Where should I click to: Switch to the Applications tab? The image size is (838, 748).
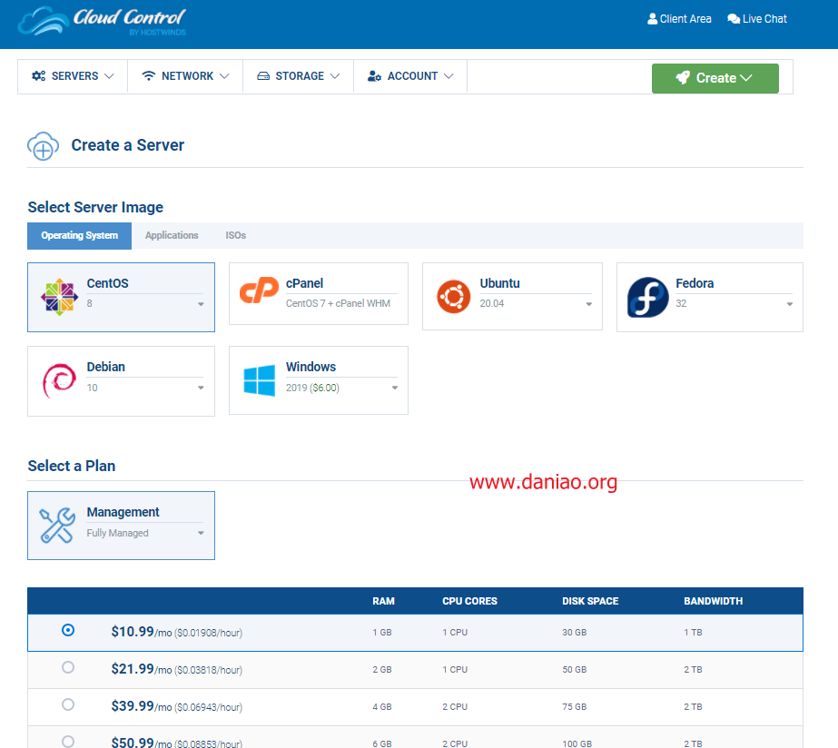(x=172, y=236)
